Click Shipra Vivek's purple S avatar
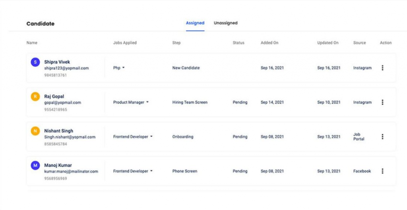This screenshot has height=210, width=407. (x=35, y=62)
